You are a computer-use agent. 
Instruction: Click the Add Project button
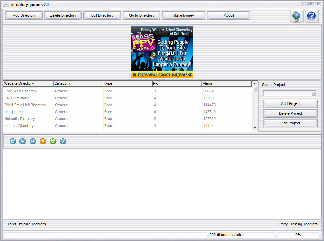tap(290, 104)
